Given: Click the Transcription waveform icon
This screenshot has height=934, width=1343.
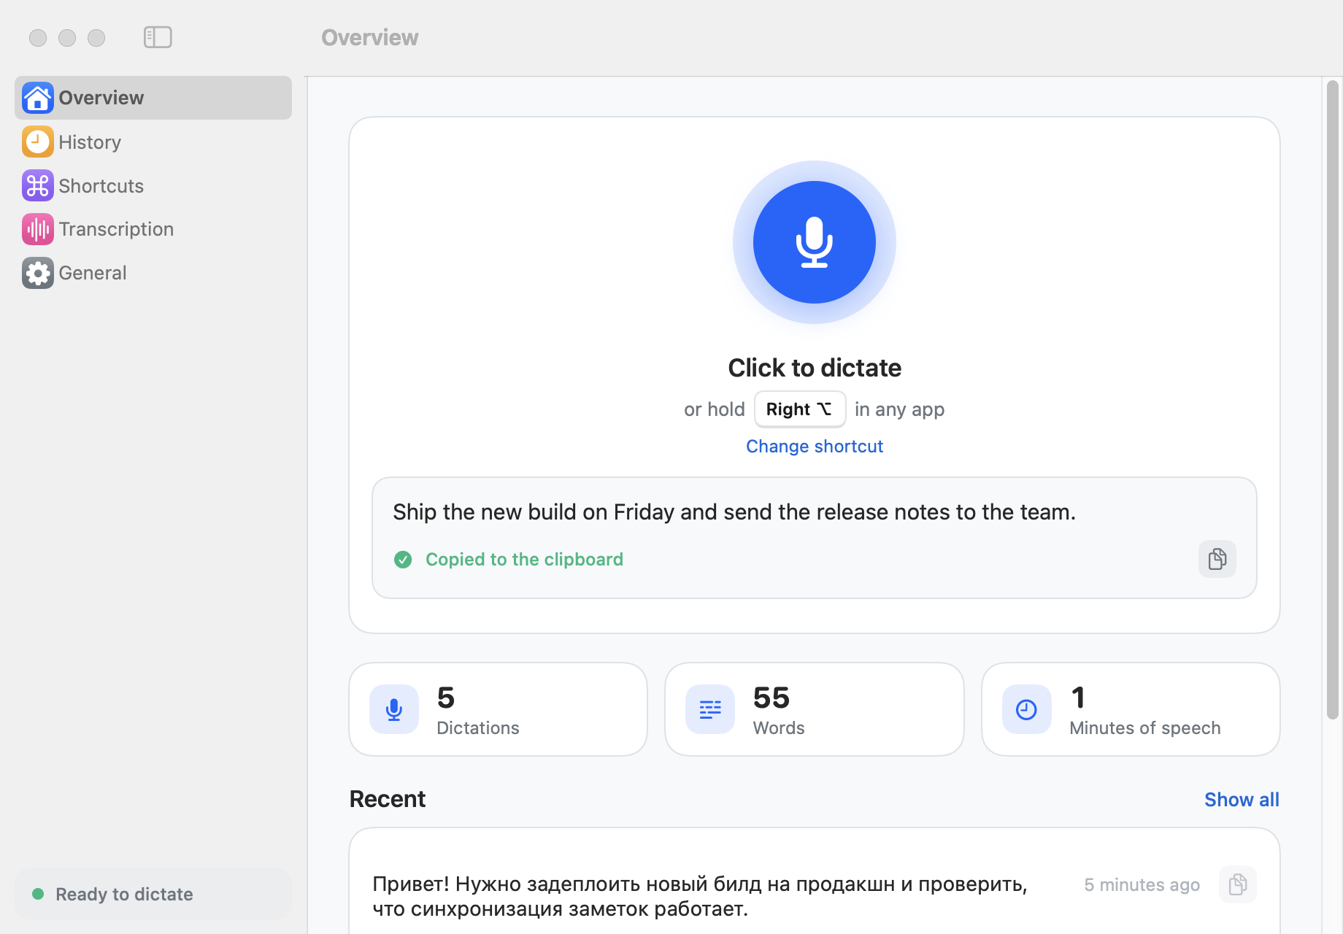Looking at the screenshot, I should click(37, 229).
